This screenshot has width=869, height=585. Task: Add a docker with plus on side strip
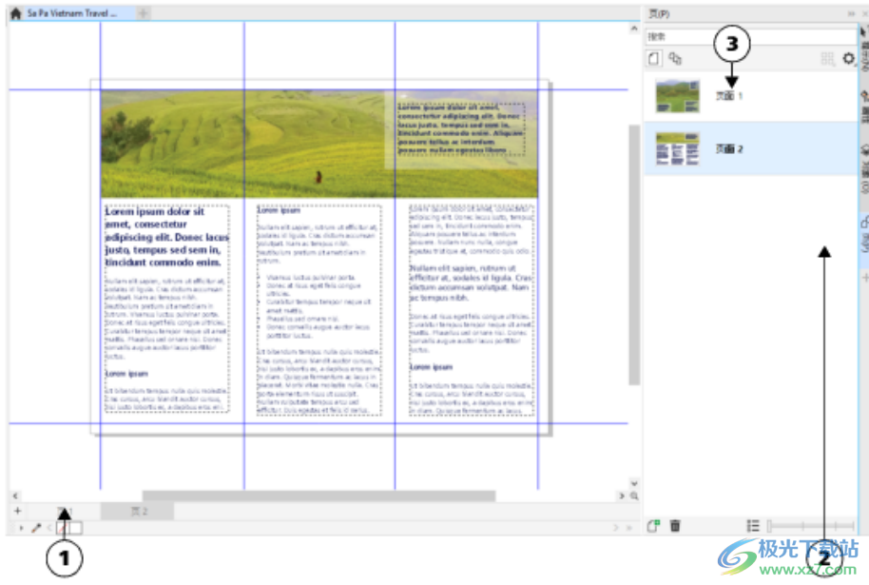coord(864,277)
